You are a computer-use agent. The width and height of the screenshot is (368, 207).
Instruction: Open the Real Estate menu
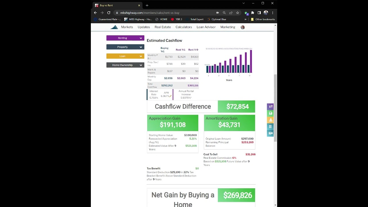coord(163,27)
